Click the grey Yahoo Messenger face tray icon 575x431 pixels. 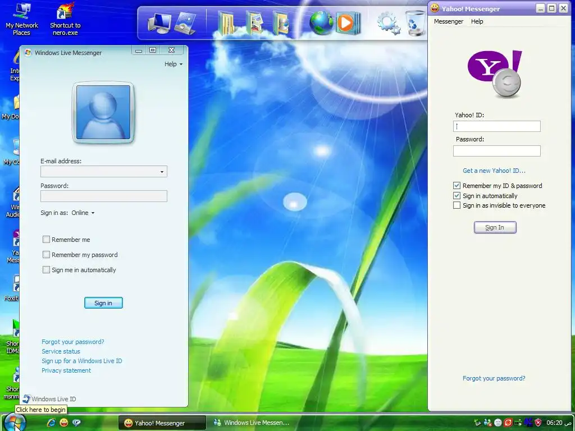[x=498, y=423]
